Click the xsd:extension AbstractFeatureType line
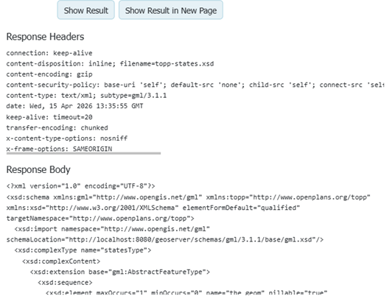The height and width of the screenshot is (296, 387). coord(120,272)
